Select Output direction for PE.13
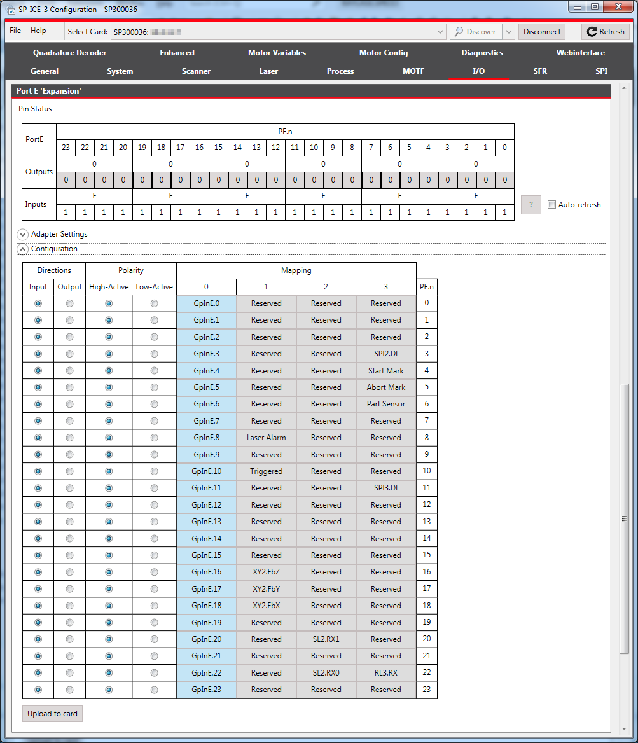This screenshot has width=638, height=743. [70, 522]
